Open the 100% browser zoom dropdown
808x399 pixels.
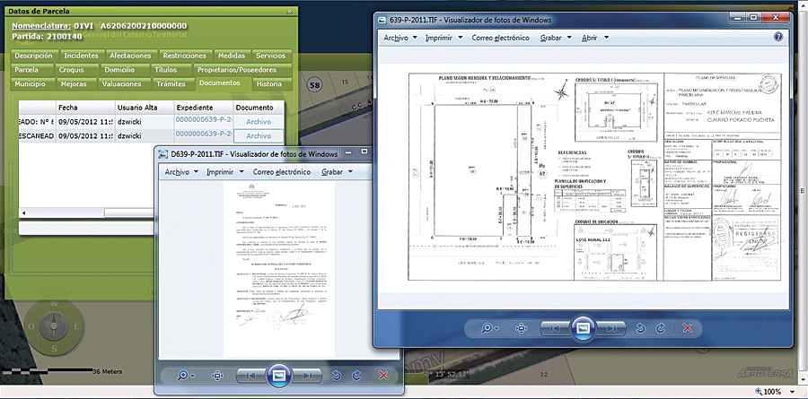[793, 392]
